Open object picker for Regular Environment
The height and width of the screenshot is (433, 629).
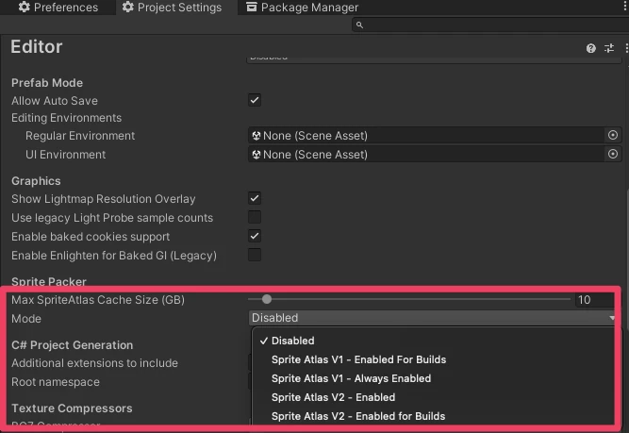point(613,135)
